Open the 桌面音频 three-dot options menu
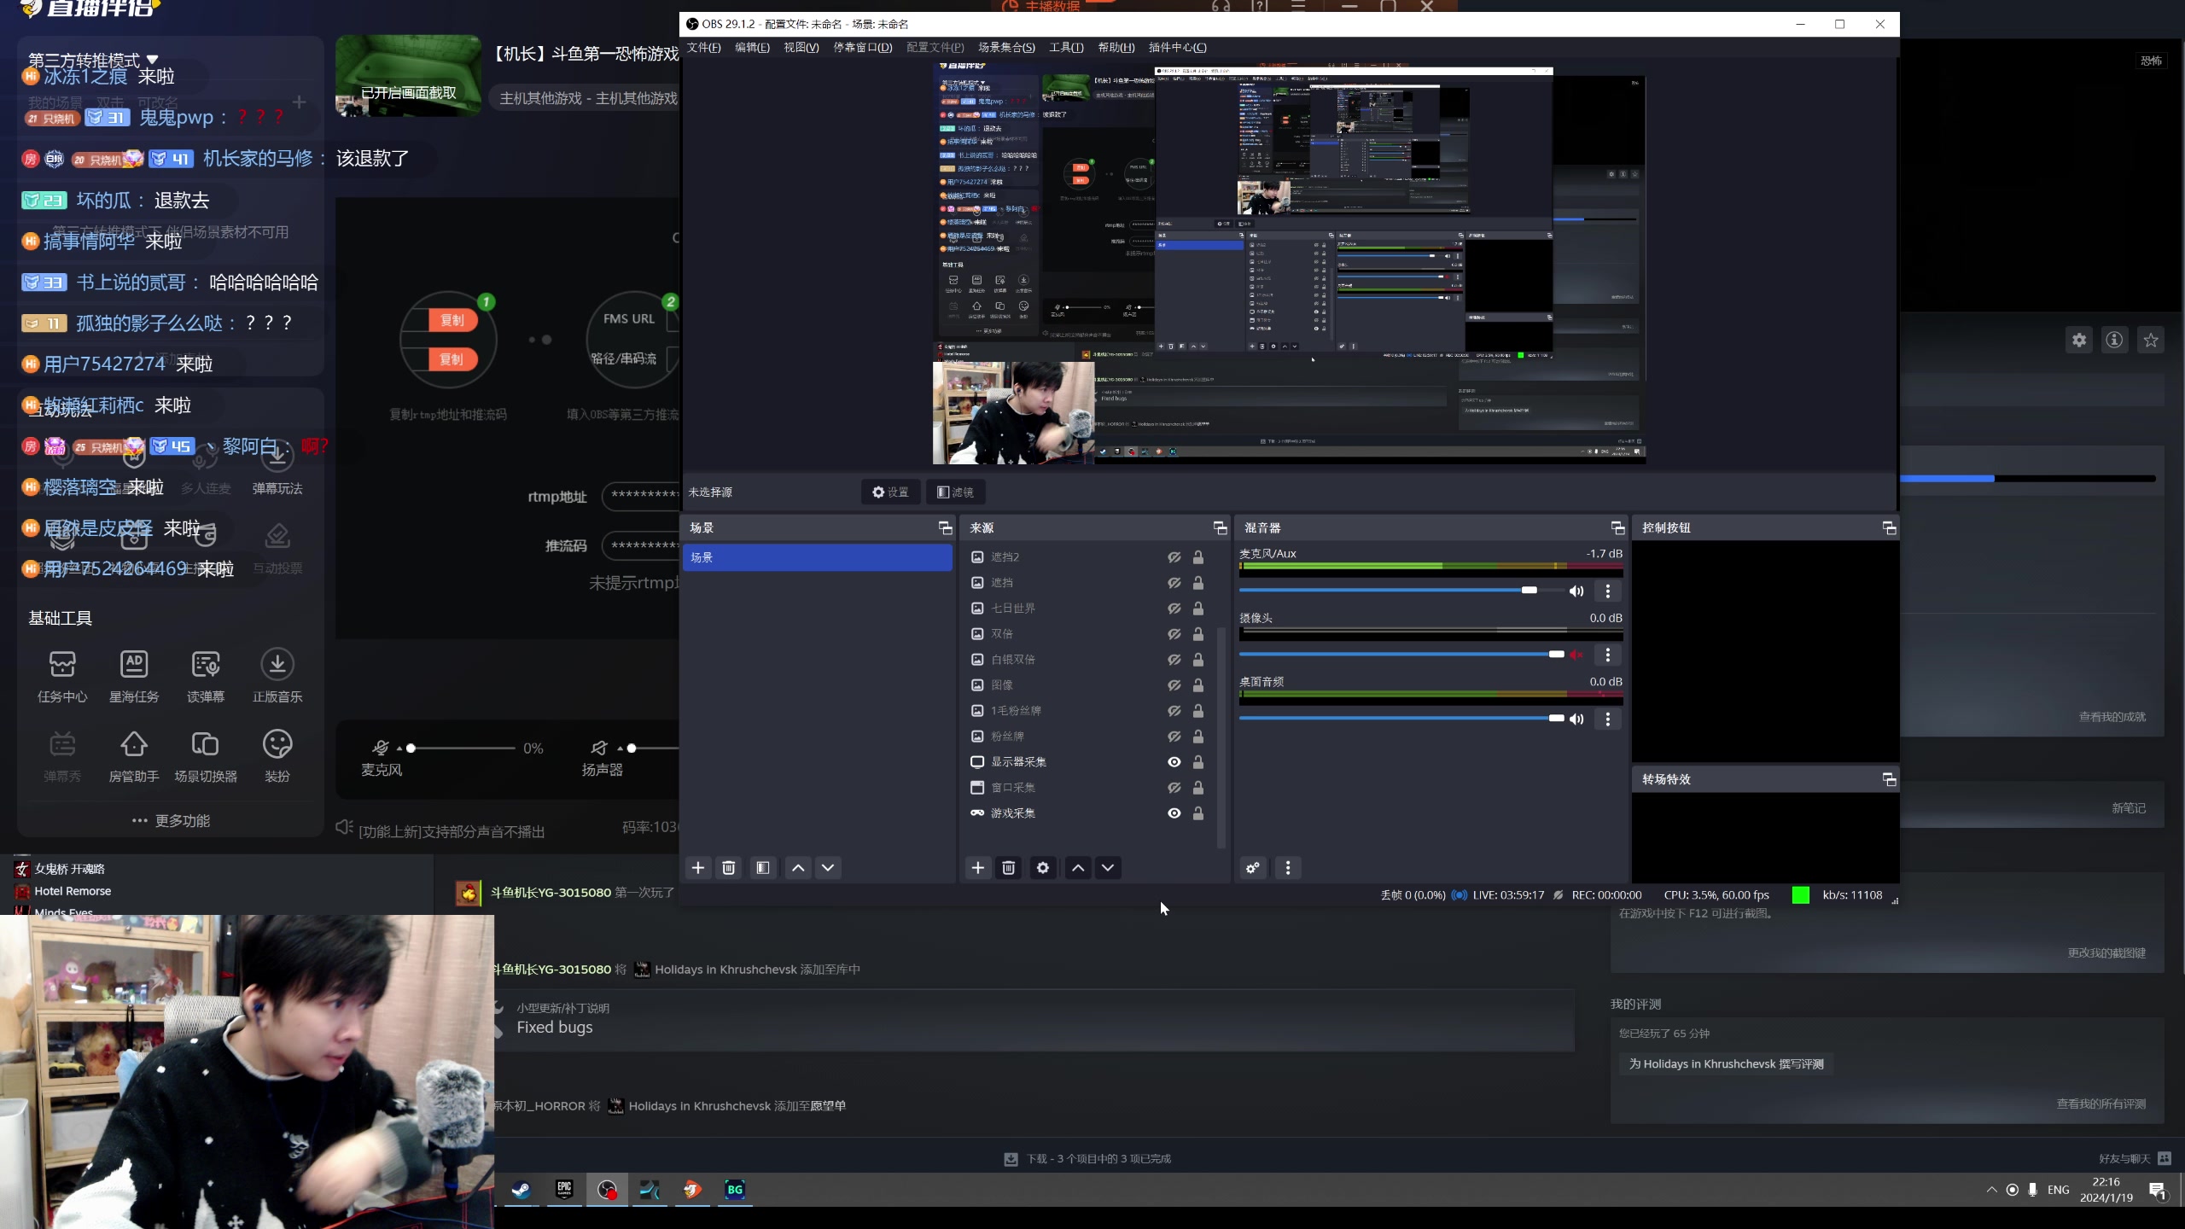Image resolution: width=2185 pixels, height=1229 pixels. tap(1607, 719)
